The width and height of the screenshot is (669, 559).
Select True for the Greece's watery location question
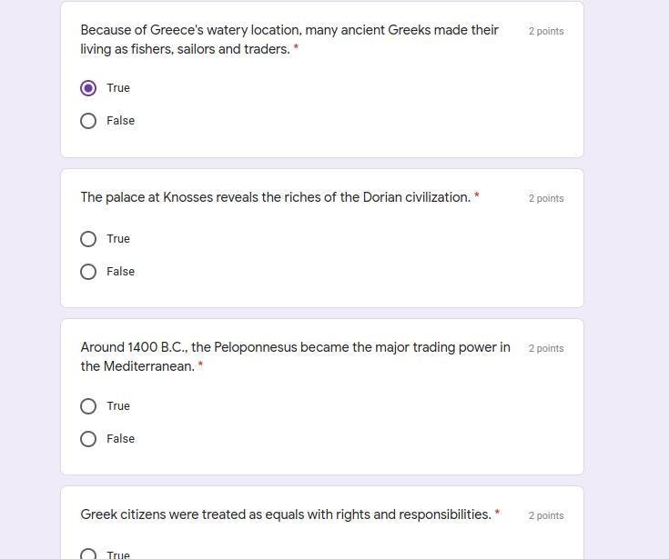tap(88, 88)
